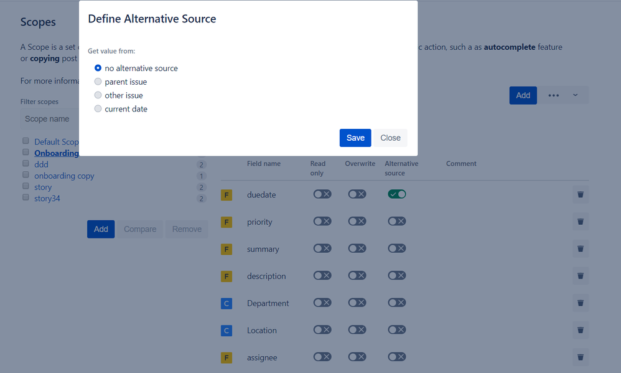Toggle Read only for priority
Image resolution: width=621 pixels, height=373 pixels.
tap(322, 221)
